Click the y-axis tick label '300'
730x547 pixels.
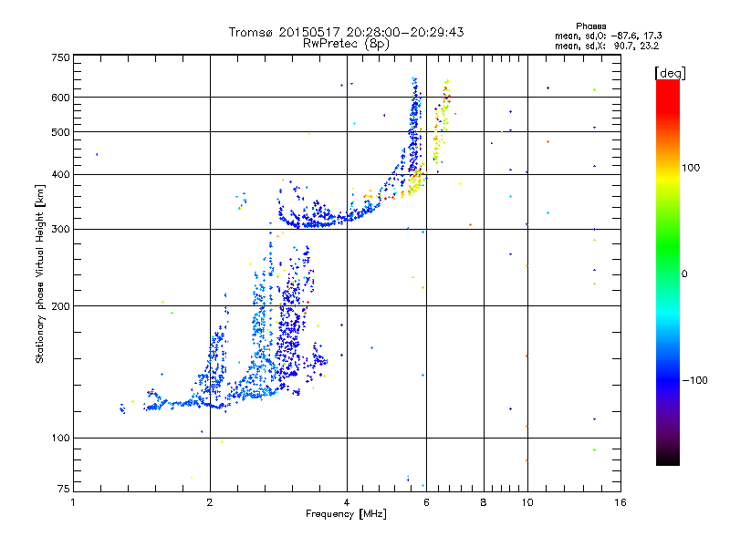tap(60, 229)
